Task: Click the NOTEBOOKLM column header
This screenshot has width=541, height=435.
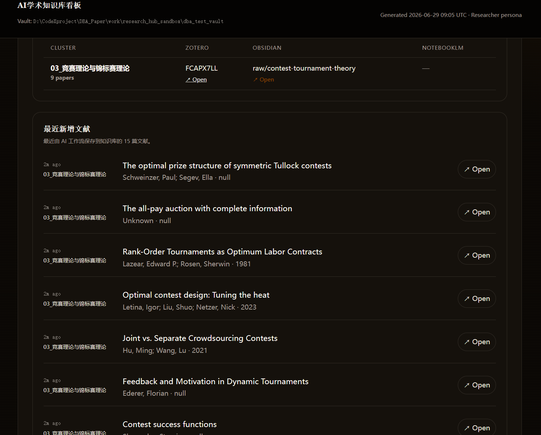Action: coord(443,48)
